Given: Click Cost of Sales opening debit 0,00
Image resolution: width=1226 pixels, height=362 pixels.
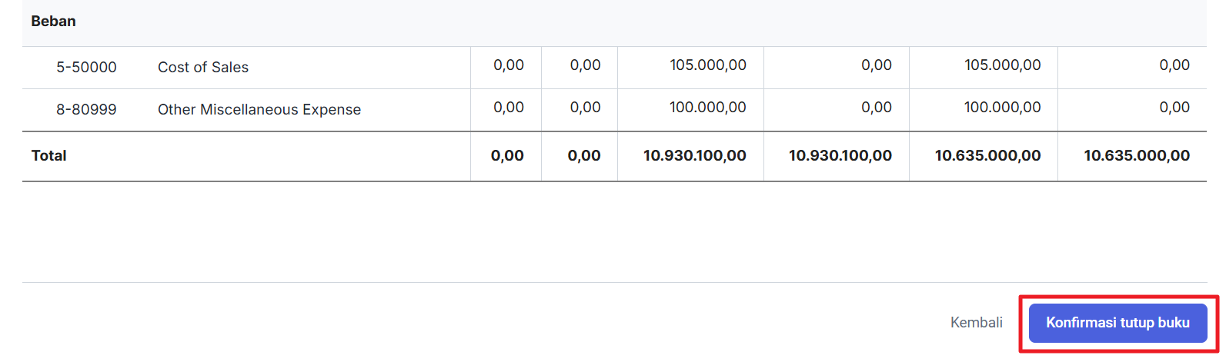Looking at the screenshot, I should point(509,65).
